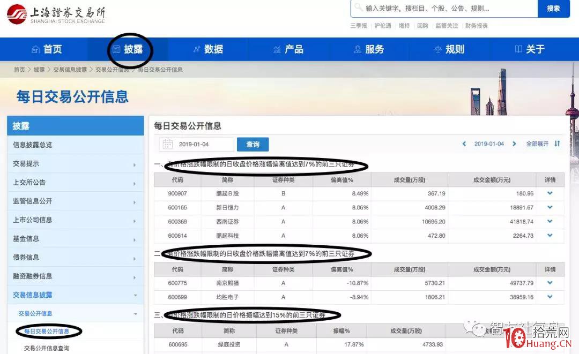Click the person icon on the 服务 tab
The width and height of the screenshot is (579, 354).
tap(357, 49)
